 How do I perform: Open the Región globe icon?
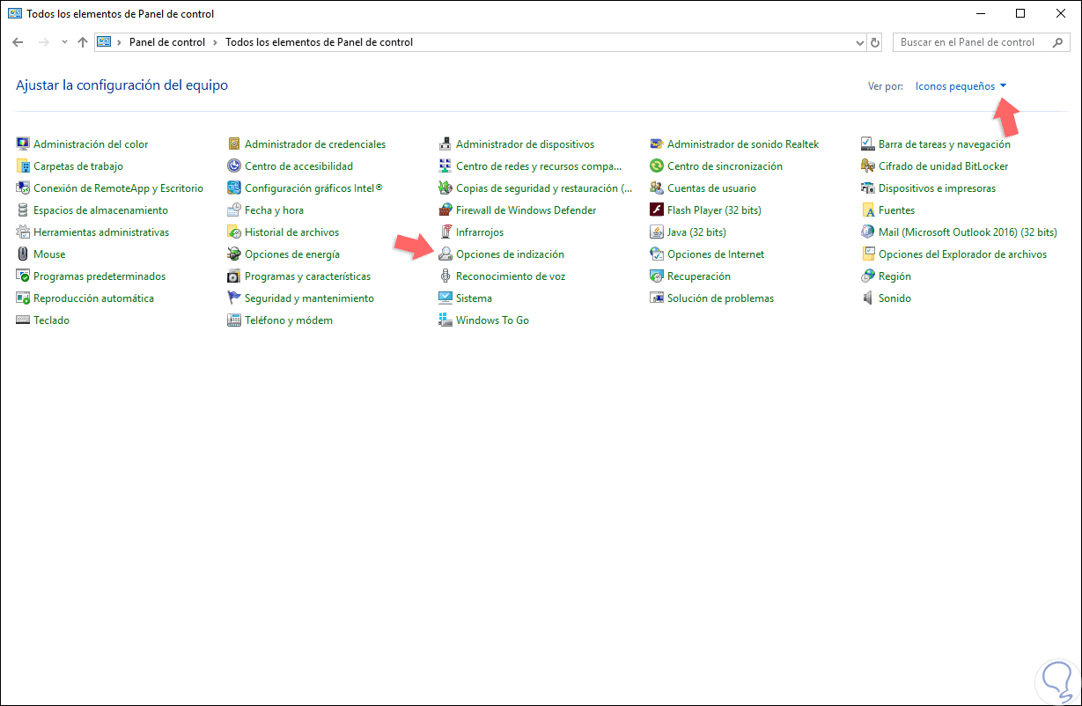(868, 276)
